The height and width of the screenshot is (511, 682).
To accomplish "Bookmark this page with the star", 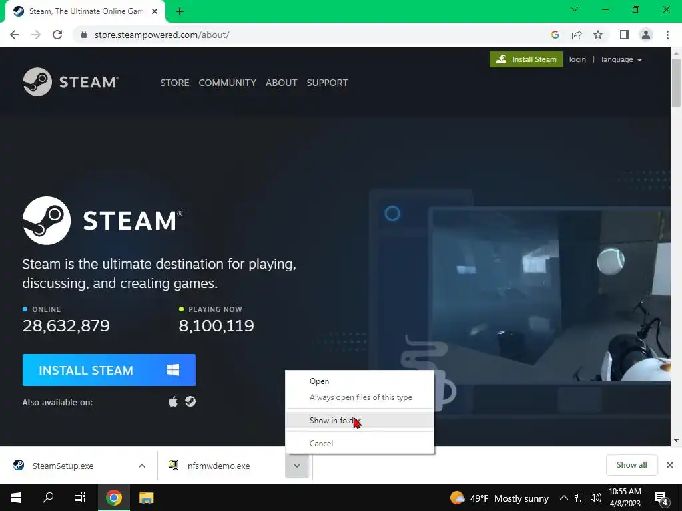I will click(598, 35).
